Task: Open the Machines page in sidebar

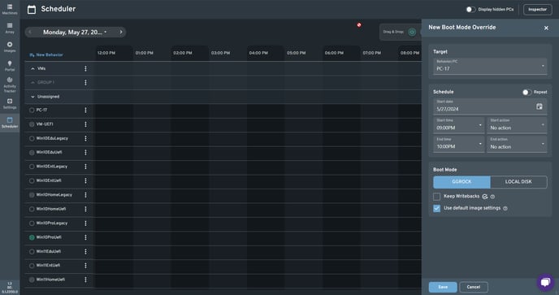Action: pos(10,9)
